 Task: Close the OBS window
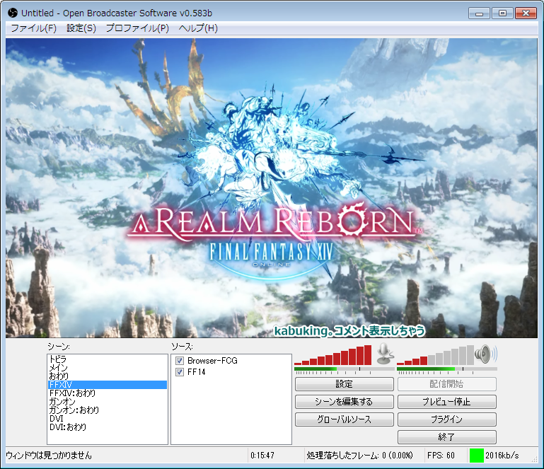[x=526, y=13]
